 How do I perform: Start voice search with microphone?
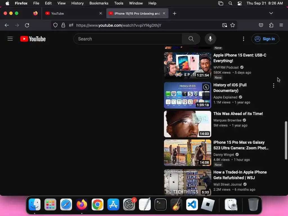(210, 39)
